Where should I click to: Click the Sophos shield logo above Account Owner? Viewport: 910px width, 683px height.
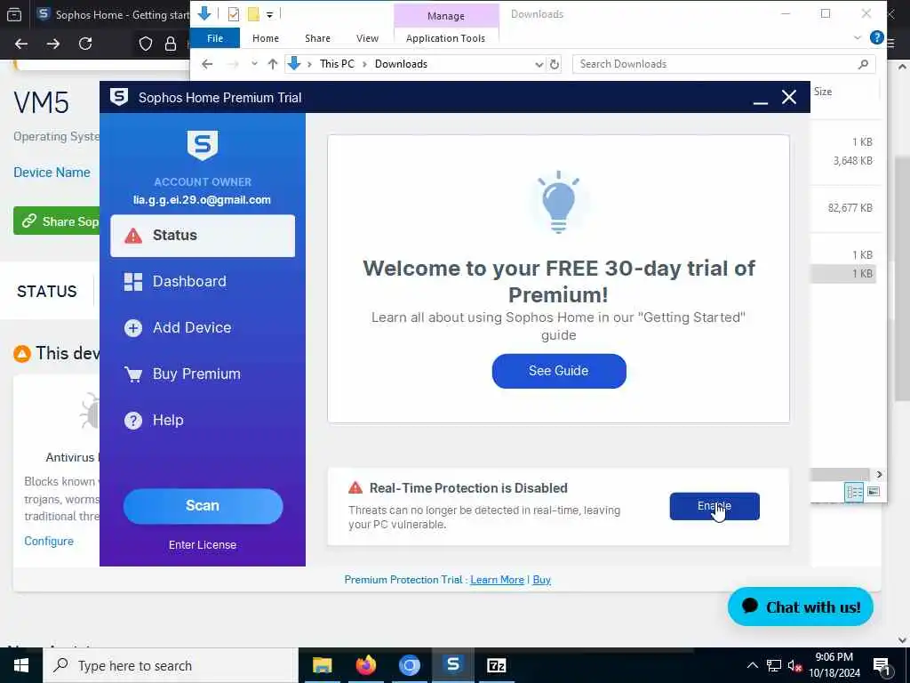(x=203, y=144)
